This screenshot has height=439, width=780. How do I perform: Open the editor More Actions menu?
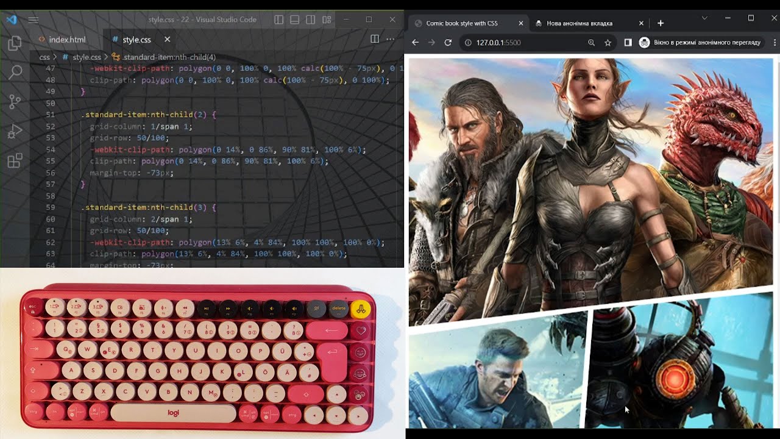(391, 39)
